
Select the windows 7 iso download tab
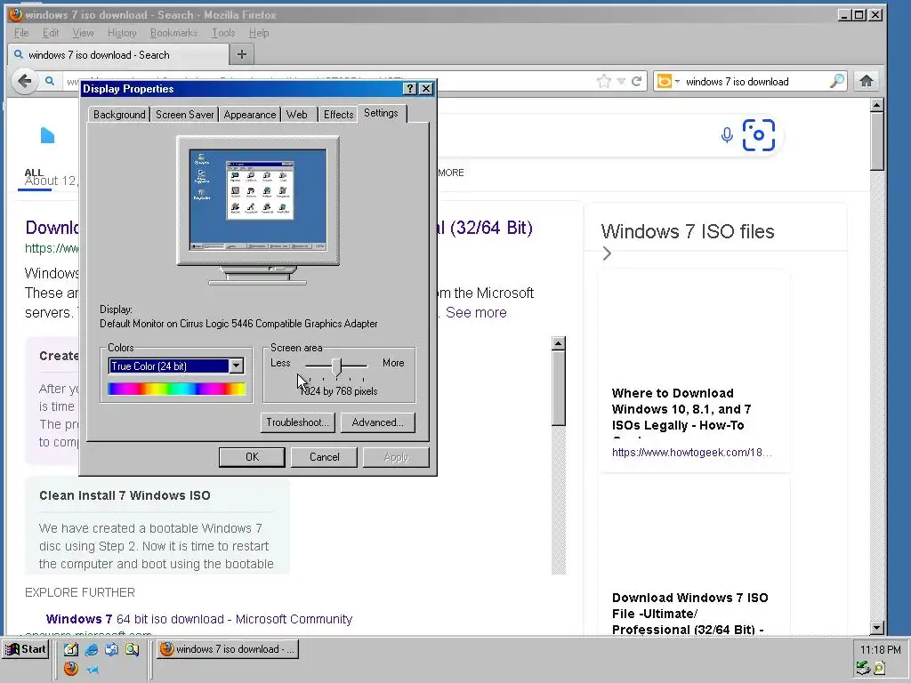(x=118, y=54)
